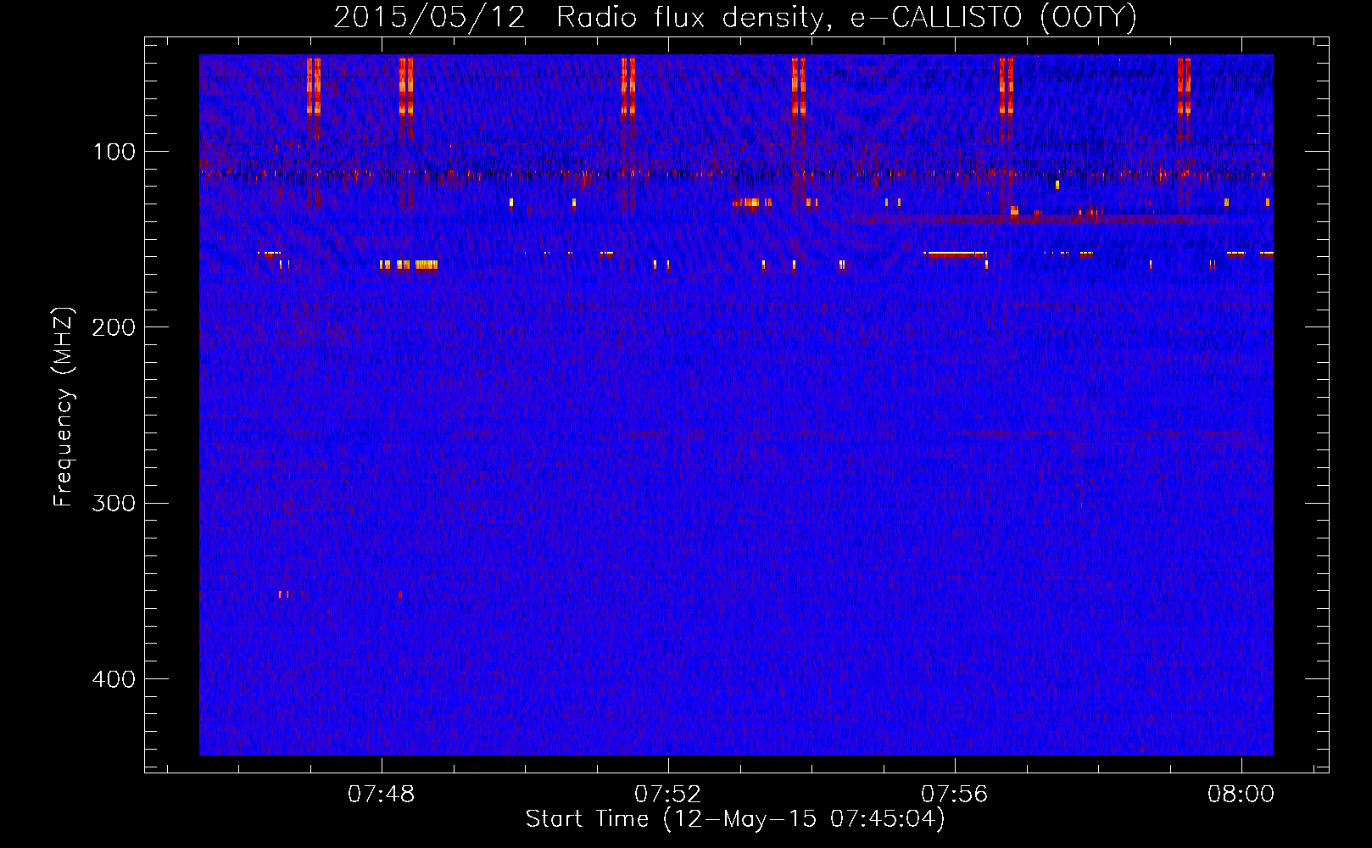Click the 07:56 time tick label

(x=955, y=795)
